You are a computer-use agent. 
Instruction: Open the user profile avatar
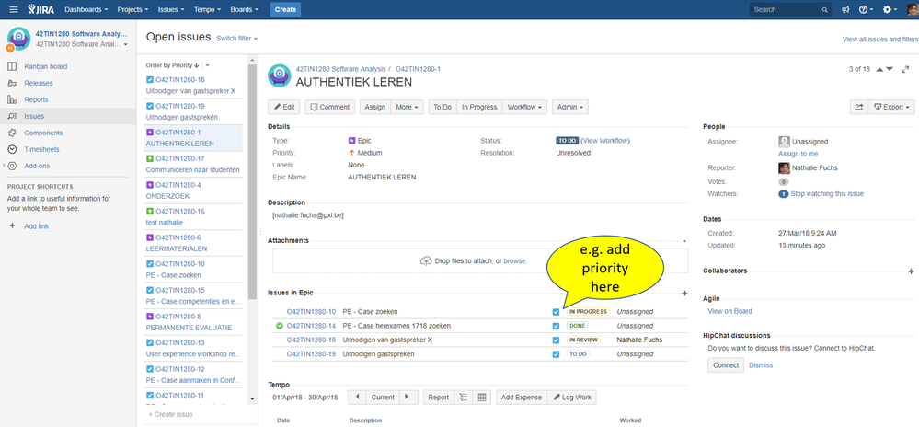(913, 9)
